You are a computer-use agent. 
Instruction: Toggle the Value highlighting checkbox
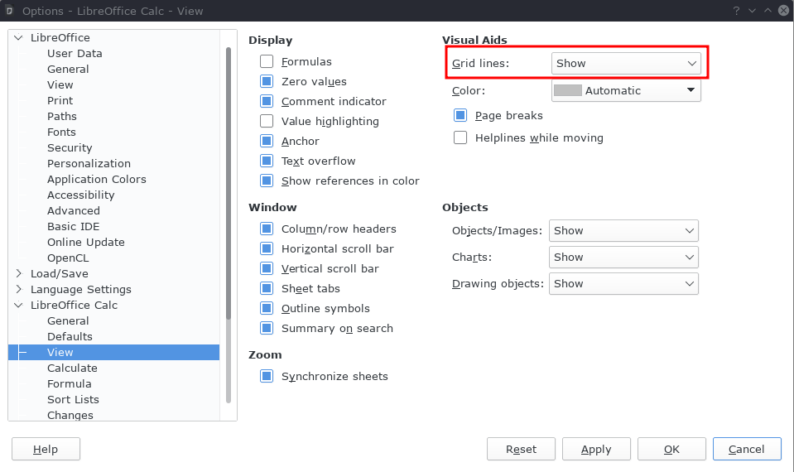point(267,121)
